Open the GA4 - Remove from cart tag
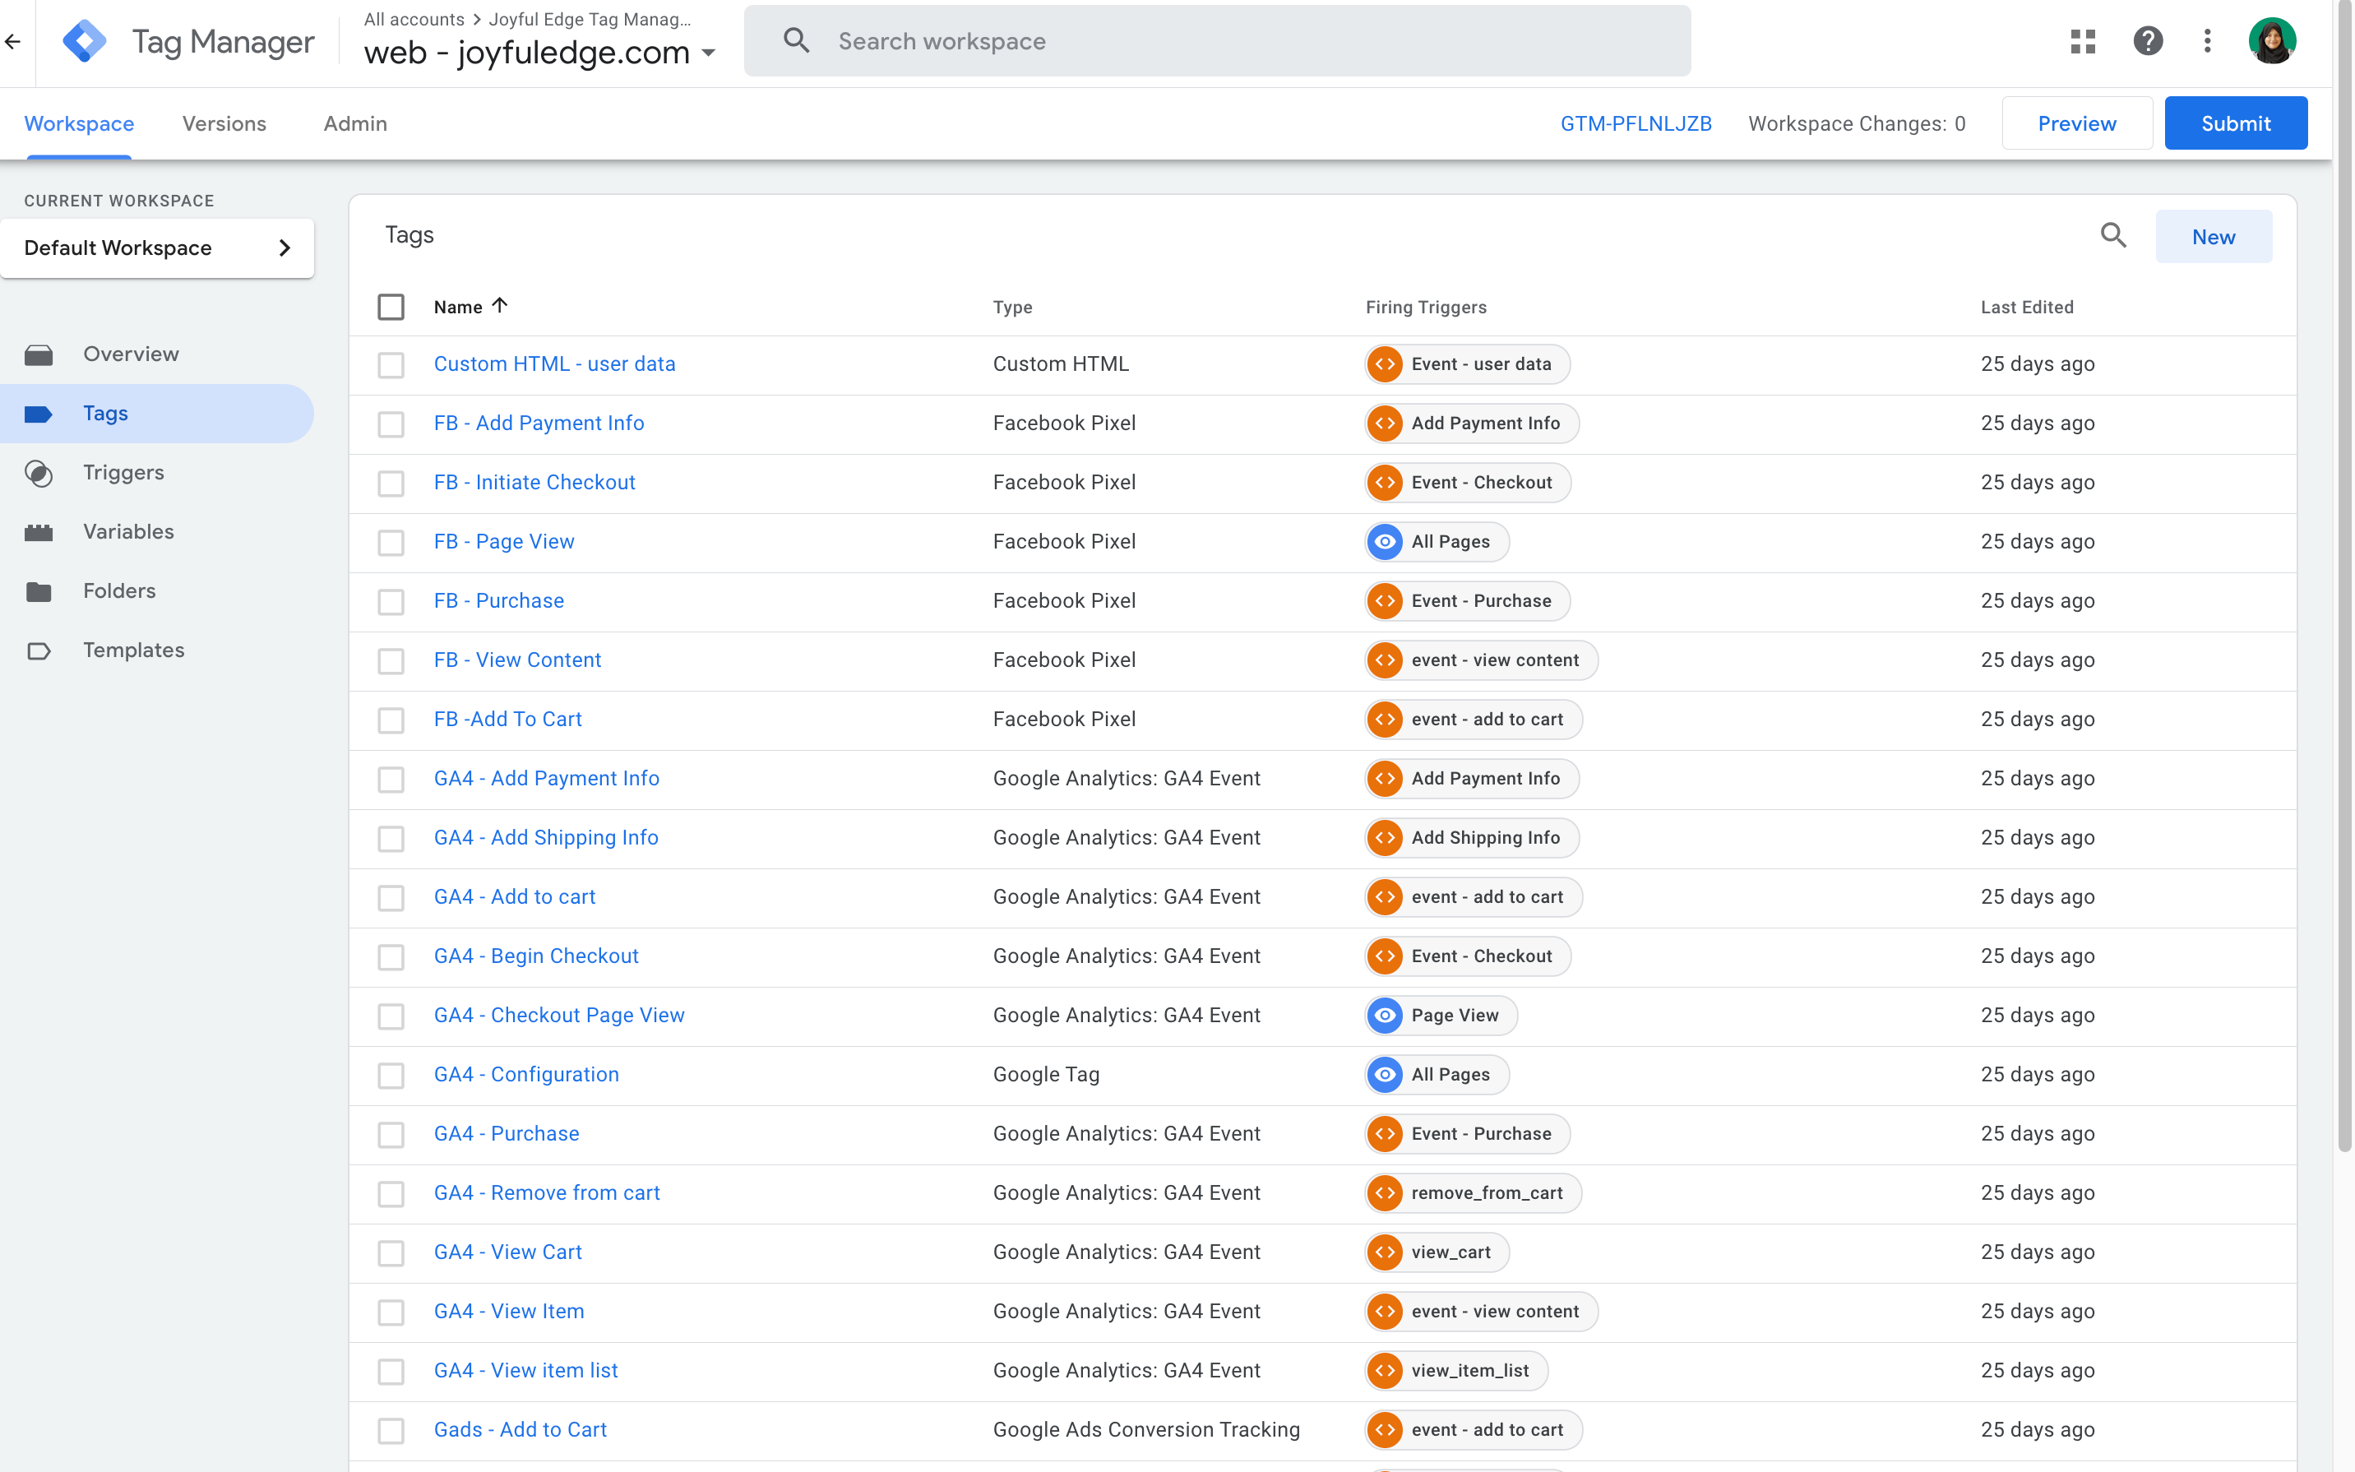Viewport: 2355px width, 1472px height. coord(546,1193)
